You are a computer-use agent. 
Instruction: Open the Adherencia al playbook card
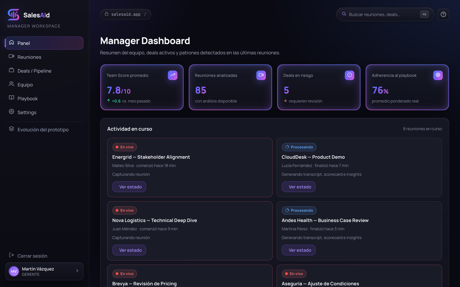407,87
